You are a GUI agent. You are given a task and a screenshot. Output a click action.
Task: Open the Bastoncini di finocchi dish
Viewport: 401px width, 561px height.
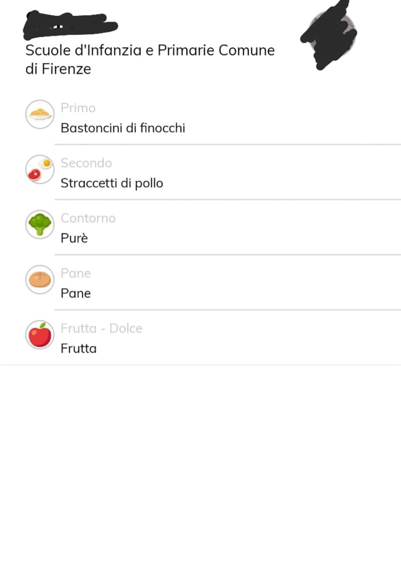click(123, 129)
